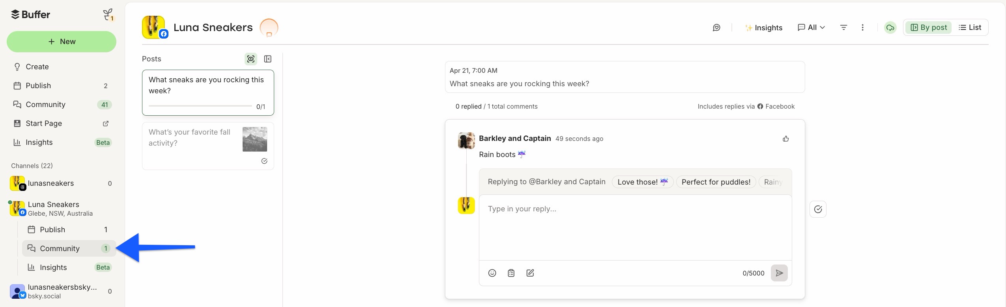Open the three-dot more options menu
This screenshot has width=1006, height=307.
coord(862,28)
